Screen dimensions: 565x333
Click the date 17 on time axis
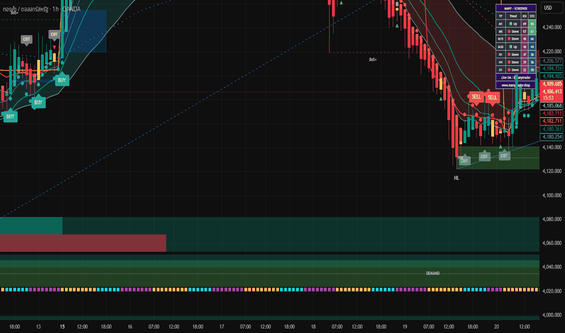tap(222, 326)
